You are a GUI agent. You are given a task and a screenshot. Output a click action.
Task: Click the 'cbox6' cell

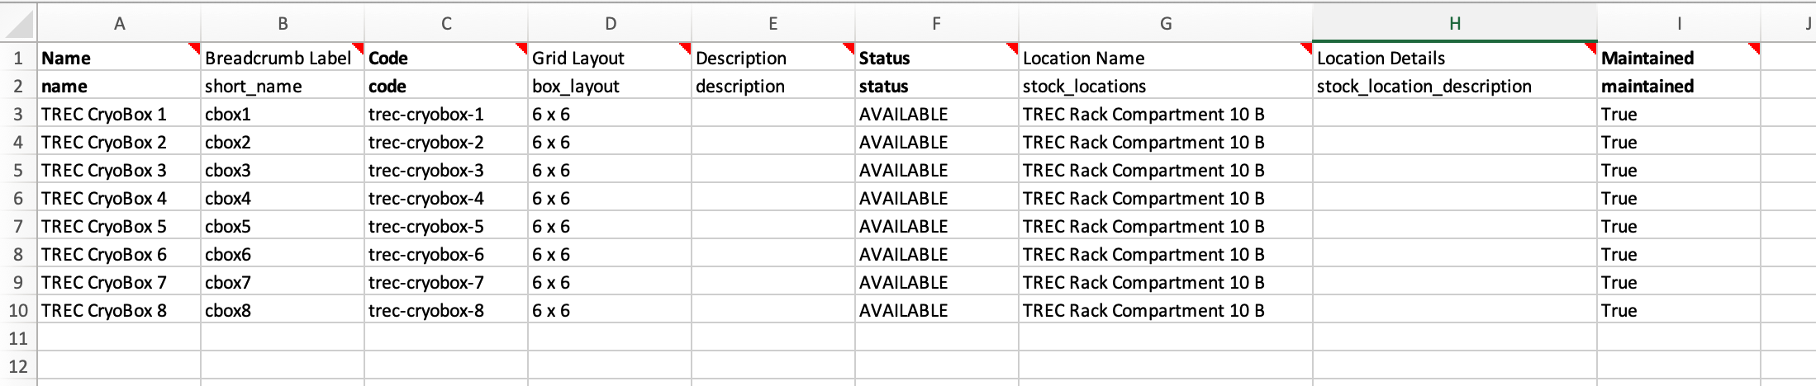[x=283, y=254]
